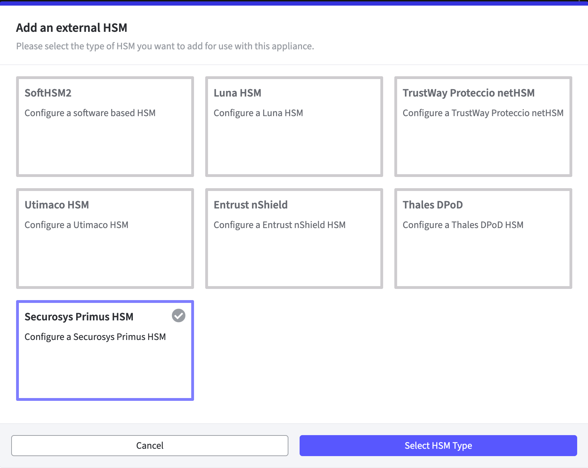This screenshot has height=468, width=588.
Task: Click the purple bar atop the dialog
Action: [x=294, y=3]
